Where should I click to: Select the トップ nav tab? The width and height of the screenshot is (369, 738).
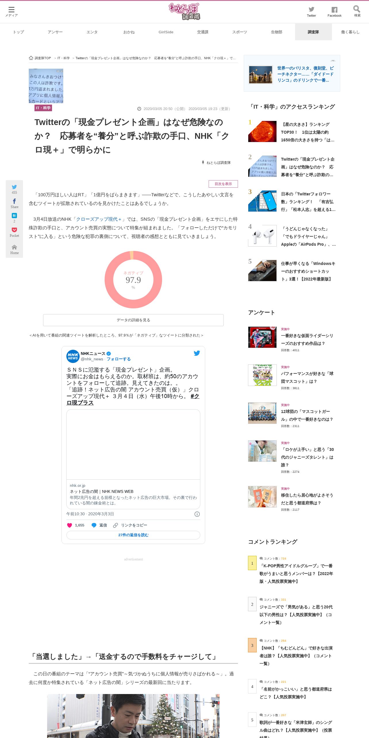click(18, 32)
